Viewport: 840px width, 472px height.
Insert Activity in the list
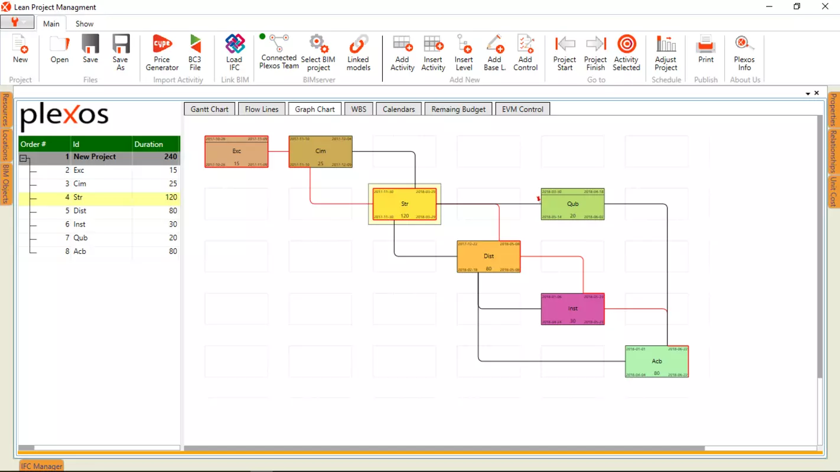point(433,53)
